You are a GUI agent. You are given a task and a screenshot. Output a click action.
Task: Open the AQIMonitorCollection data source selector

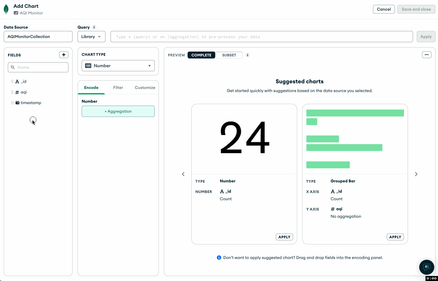click(x=38, y=37)
